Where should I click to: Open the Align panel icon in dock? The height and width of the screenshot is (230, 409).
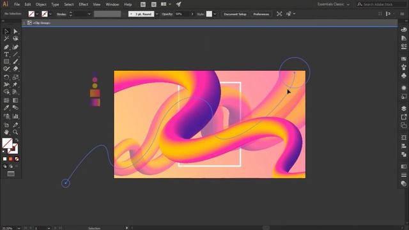pyautogui.click(x=403, y=146)
